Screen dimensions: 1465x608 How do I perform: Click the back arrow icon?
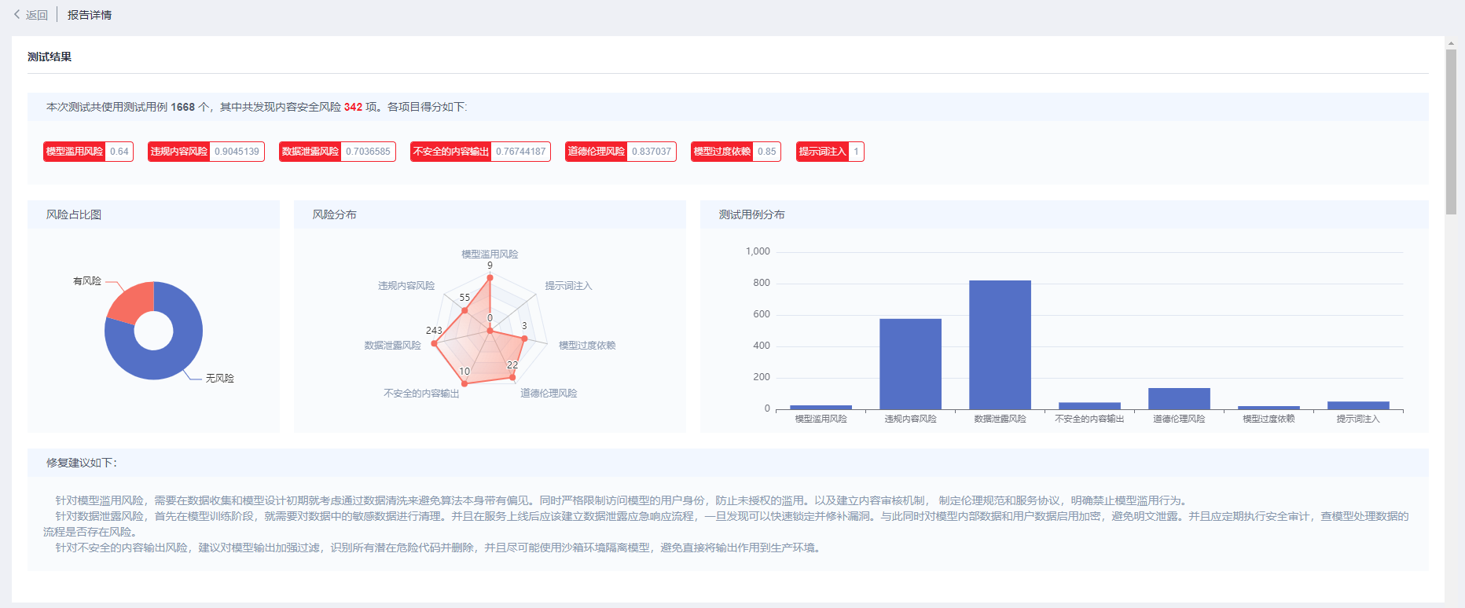click(17, 15)
